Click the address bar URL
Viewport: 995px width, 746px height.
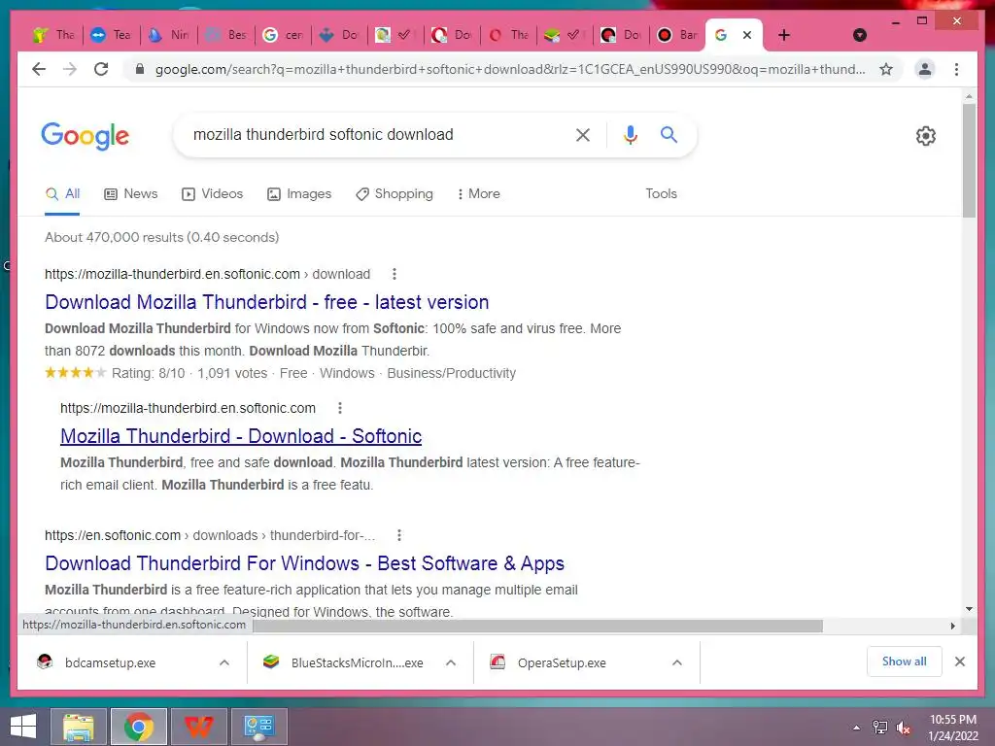510,69
